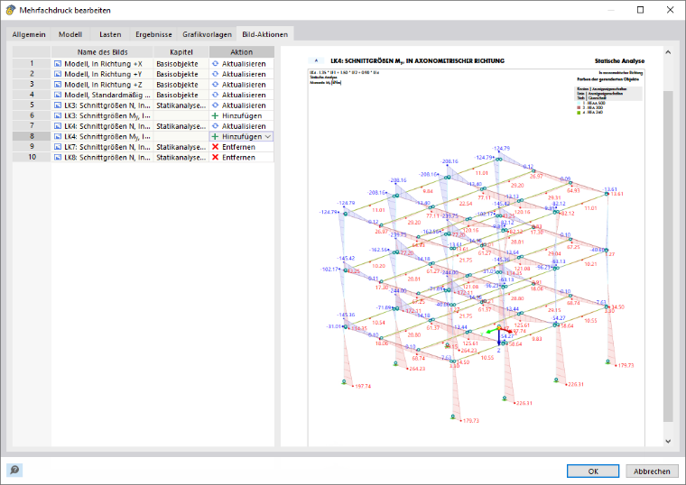Click the green Hinzufügen plus icon in row 8
This screenshot has height=485, width=686.
(x=215, y=136)
